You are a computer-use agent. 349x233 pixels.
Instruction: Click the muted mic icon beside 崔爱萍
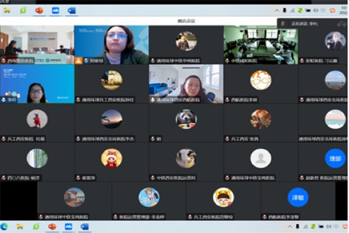click(x=79, y=178)
